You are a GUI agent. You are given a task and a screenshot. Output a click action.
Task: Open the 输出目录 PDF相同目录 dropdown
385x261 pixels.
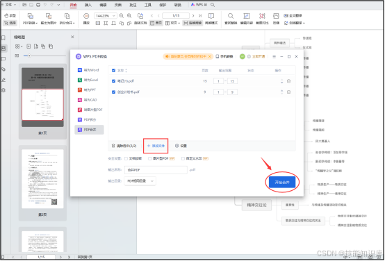point(140,181)
